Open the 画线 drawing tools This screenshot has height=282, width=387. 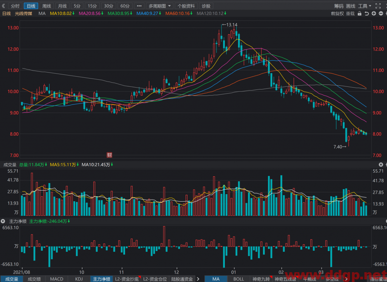pos(351,6)
